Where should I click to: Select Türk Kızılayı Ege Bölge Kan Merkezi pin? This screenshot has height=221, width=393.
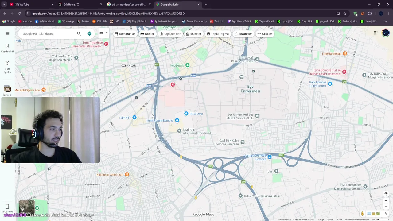coord(76,58)
